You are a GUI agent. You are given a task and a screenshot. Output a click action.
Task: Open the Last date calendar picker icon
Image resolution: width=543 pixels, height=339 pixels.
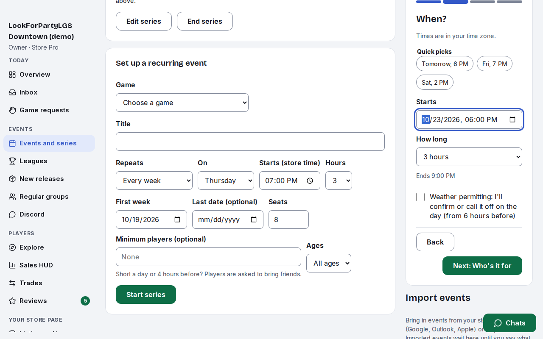pyautogui.click(x=254, y=220)
